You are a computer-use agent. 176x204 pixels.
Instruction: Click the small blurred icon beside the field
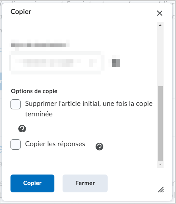(116, 62)
